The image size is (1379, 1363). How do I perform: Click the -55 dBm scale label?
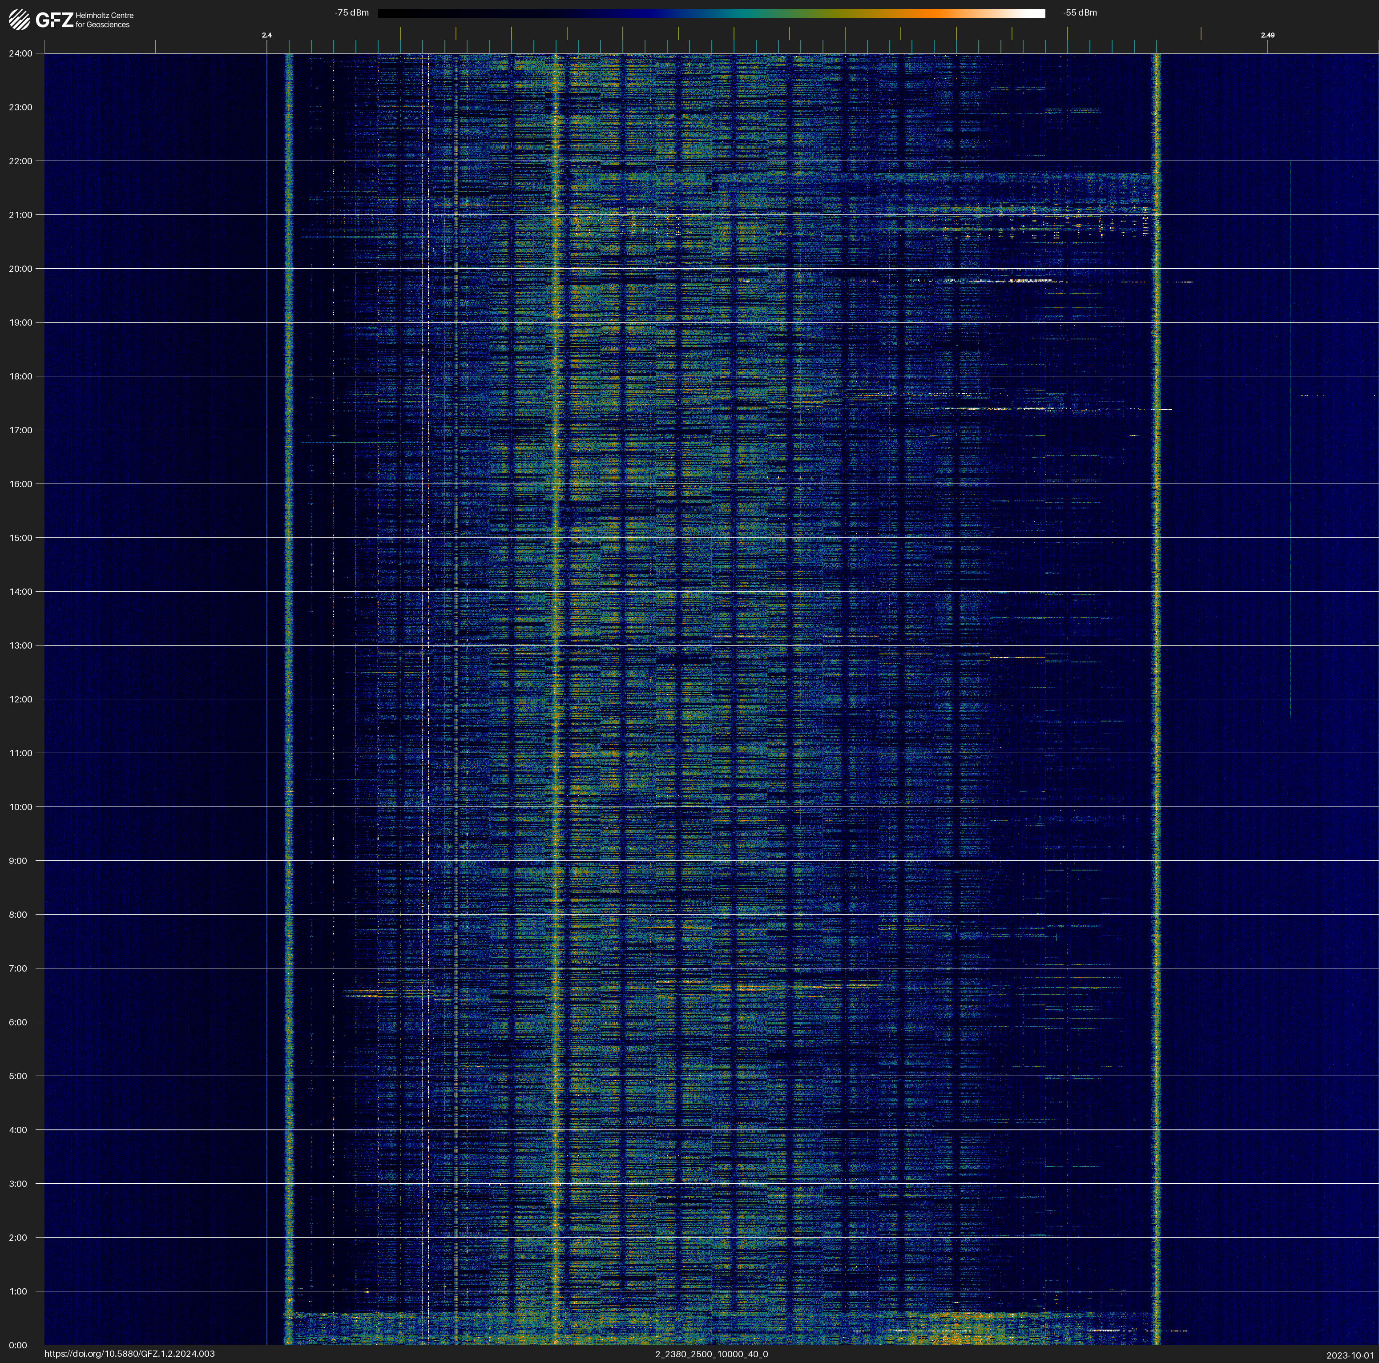tap(1079, 13)
